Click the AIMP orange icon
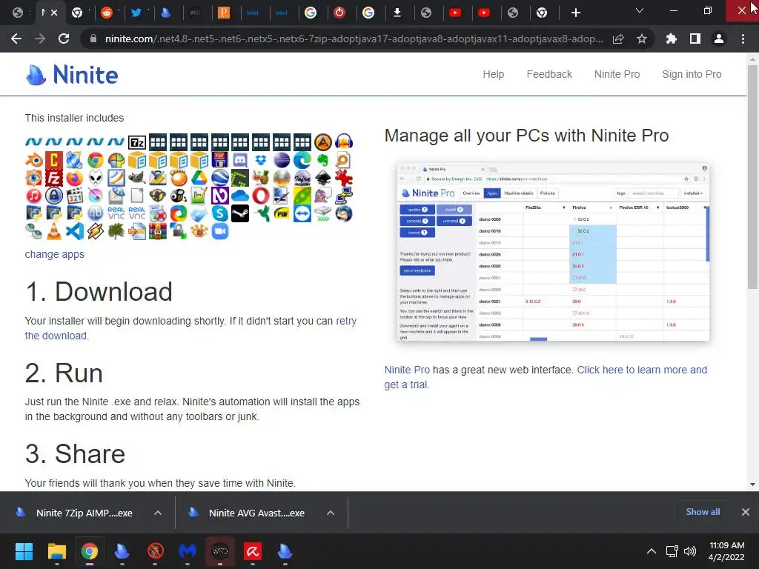Image resolution: width=759 pixels, height=569 pixels. (x=323, y=142)
